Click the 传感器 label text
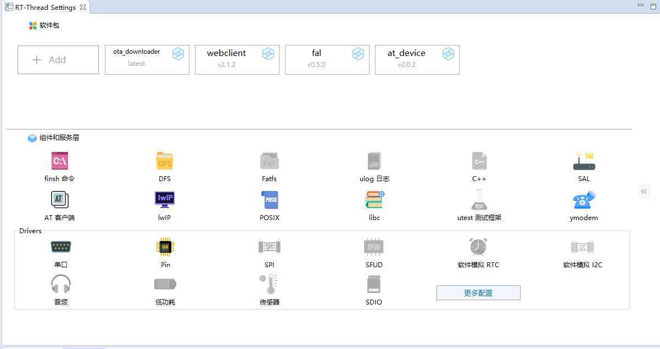The image size is (660, 349). pyautogui.click(x=270, y=302)
